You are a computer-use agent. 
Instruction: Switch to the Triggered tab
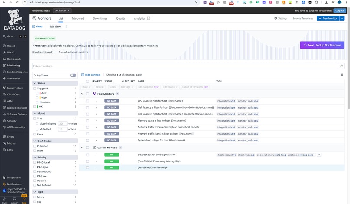[x=78, y=19]
